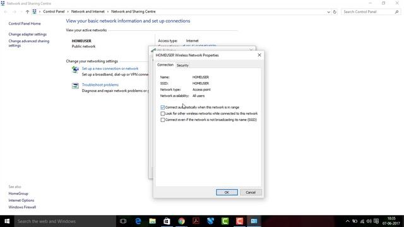Open the Windows Start menu

coord(7,221)
